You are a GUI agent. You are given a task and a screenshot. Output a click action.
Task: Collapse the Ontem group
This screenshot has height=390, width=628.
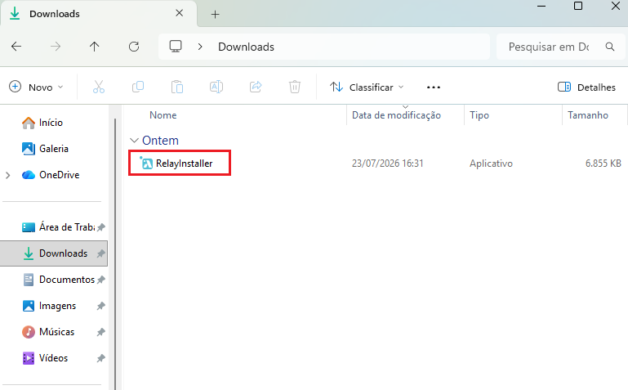pyautogui.click(x=134, y=141)
